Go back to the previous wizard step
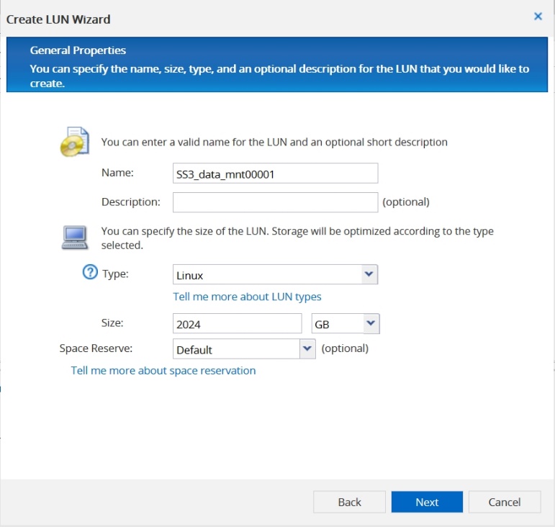This screenshot has width=555, height=527. pos(349,502)
